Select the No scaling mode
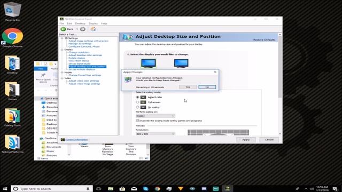 137,107
